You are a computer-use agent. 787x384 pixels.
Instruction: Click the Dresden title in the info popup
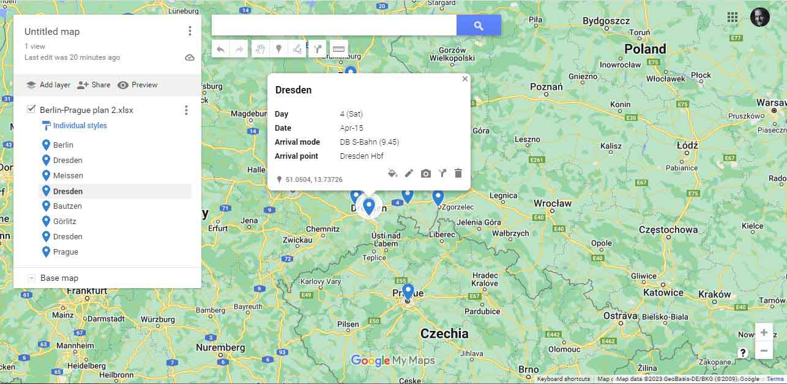click(294, 90)
